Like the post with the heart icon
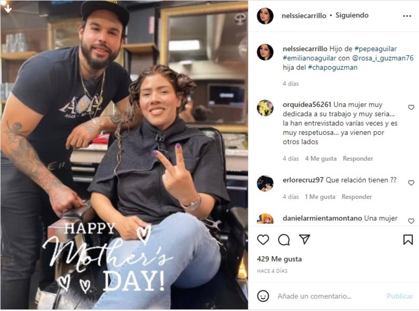Viewport: 419px width, 311px height. pyautogui.click(x=263, y=240)
